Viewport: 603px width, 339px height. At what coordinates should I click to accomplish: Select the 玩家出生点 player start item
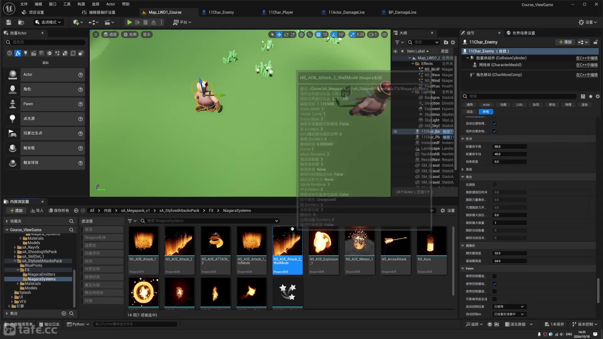(45, 133)
